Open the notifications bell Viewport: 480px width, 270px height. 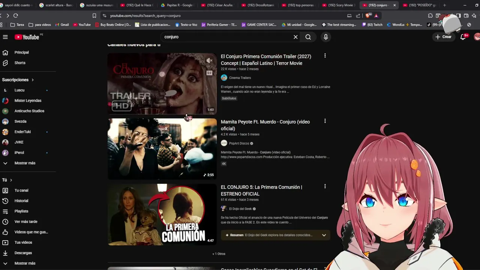click(463, 37)
